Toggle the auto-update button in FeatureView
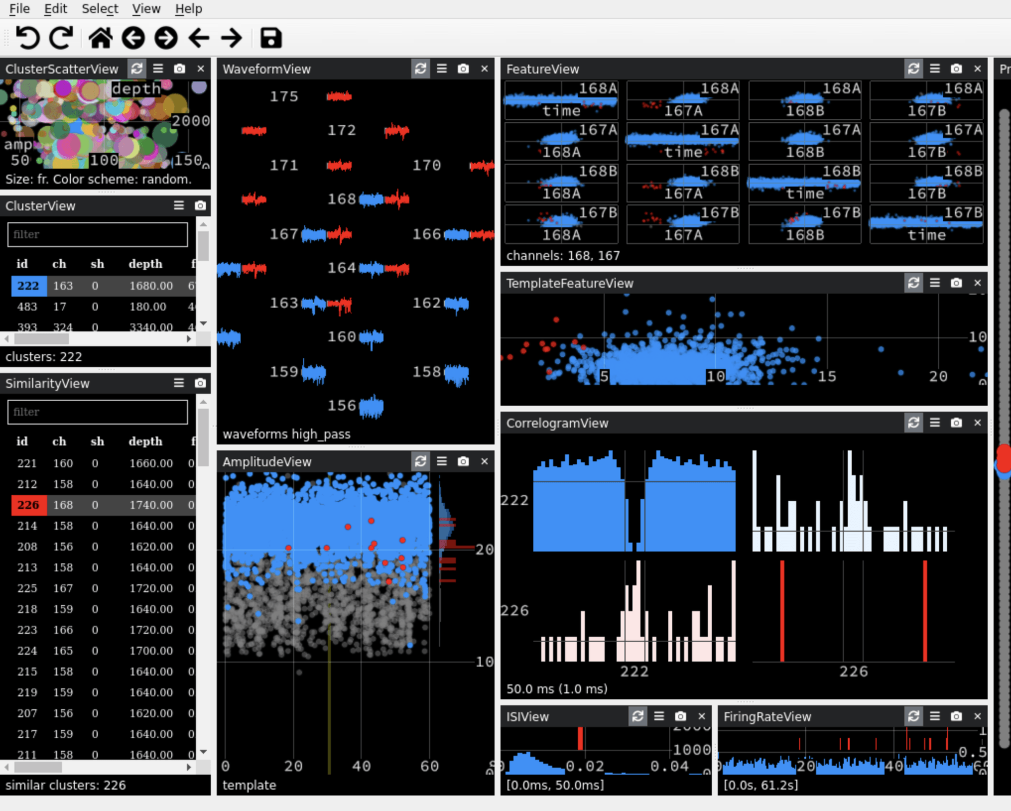 (913, 69)
